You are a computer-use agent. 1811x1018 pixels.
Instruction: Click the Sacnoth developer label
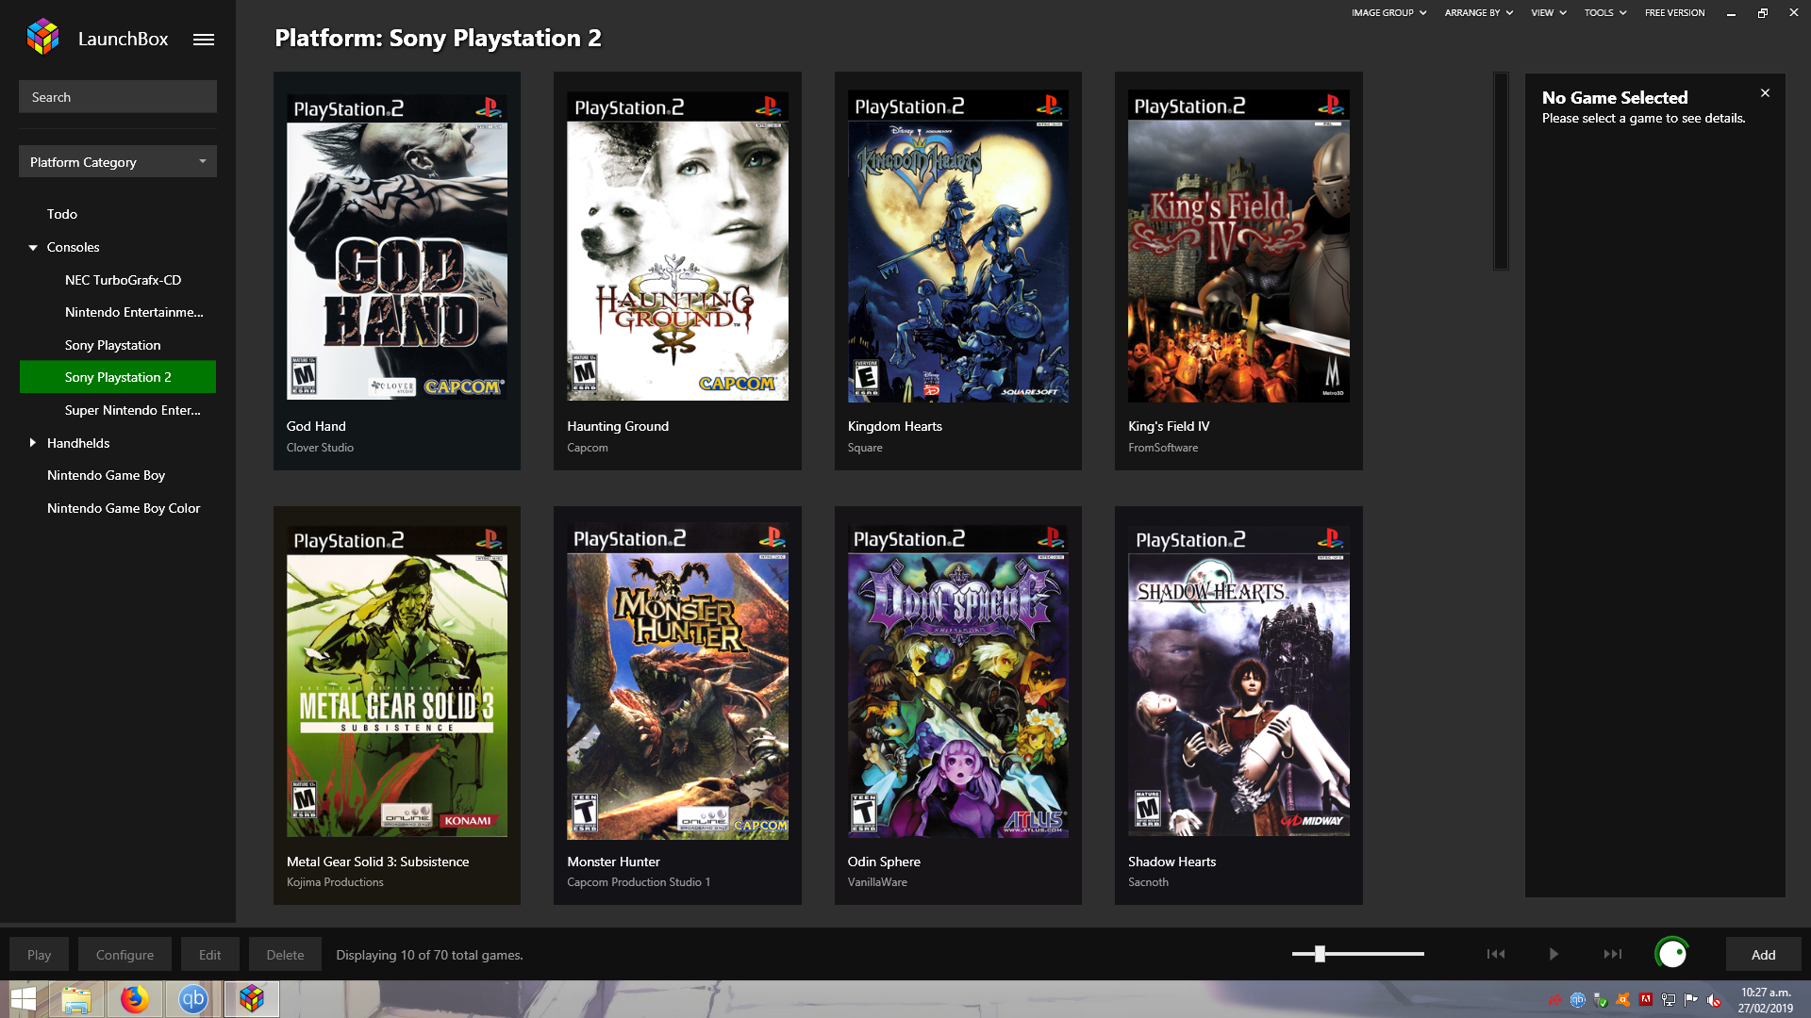click(x=1148, y=882)
